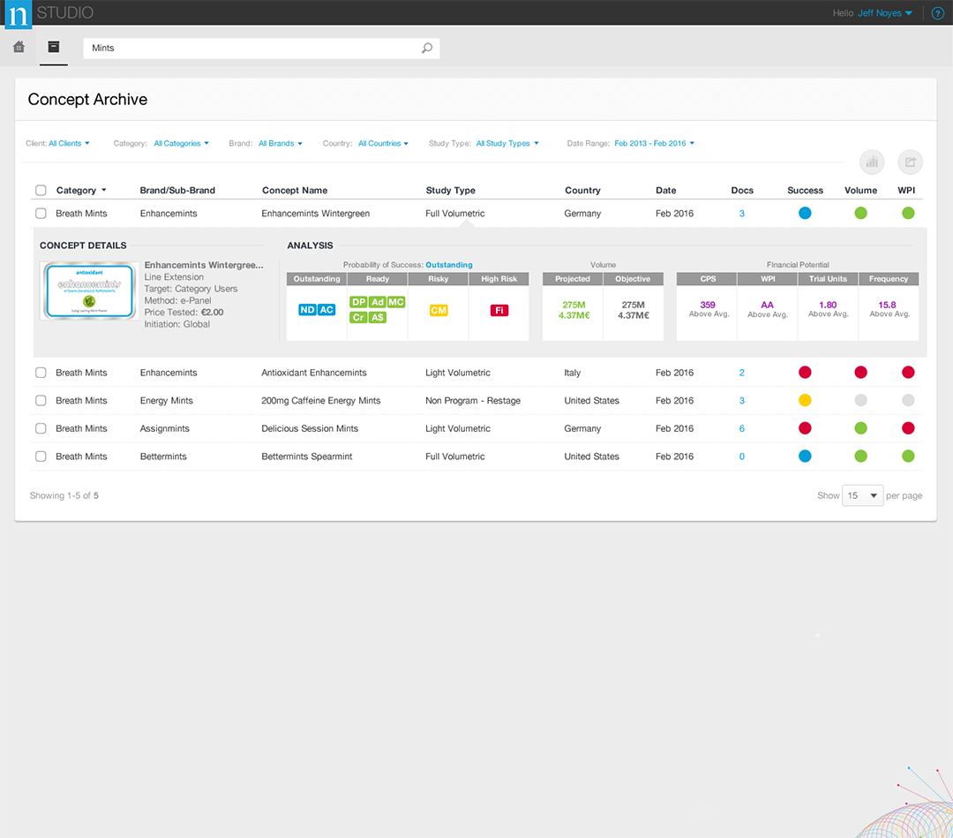Check the 200mg Caffeine Energy Mints checkbox
The width and height of the screenshot is (953, 838).
pyautogui.click(x=41, y=401)
